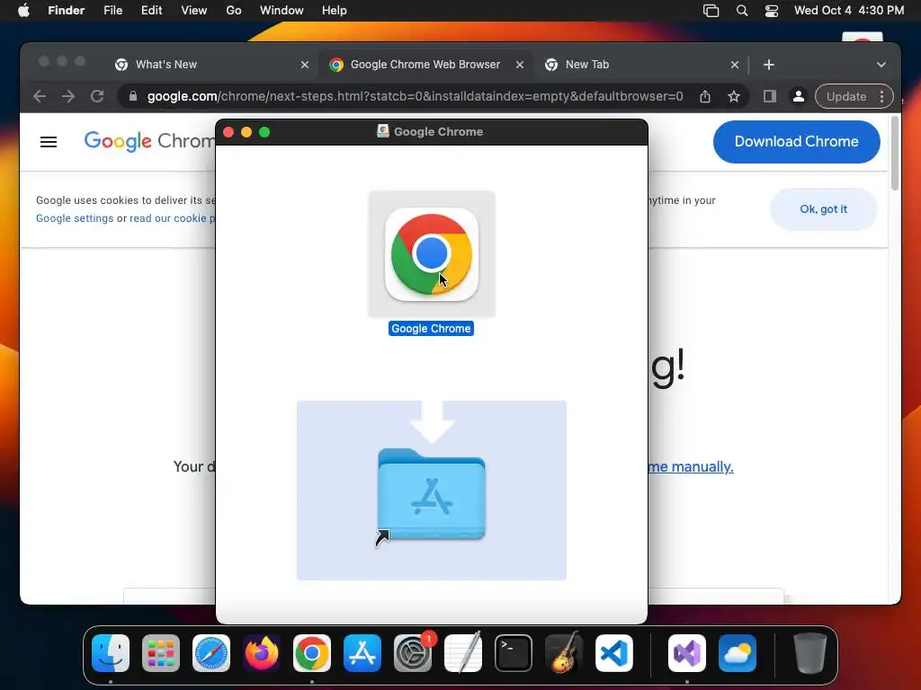This screenshot has height=690, width=921.
Task: Close the What's New tab
Action: pos(305,65)
